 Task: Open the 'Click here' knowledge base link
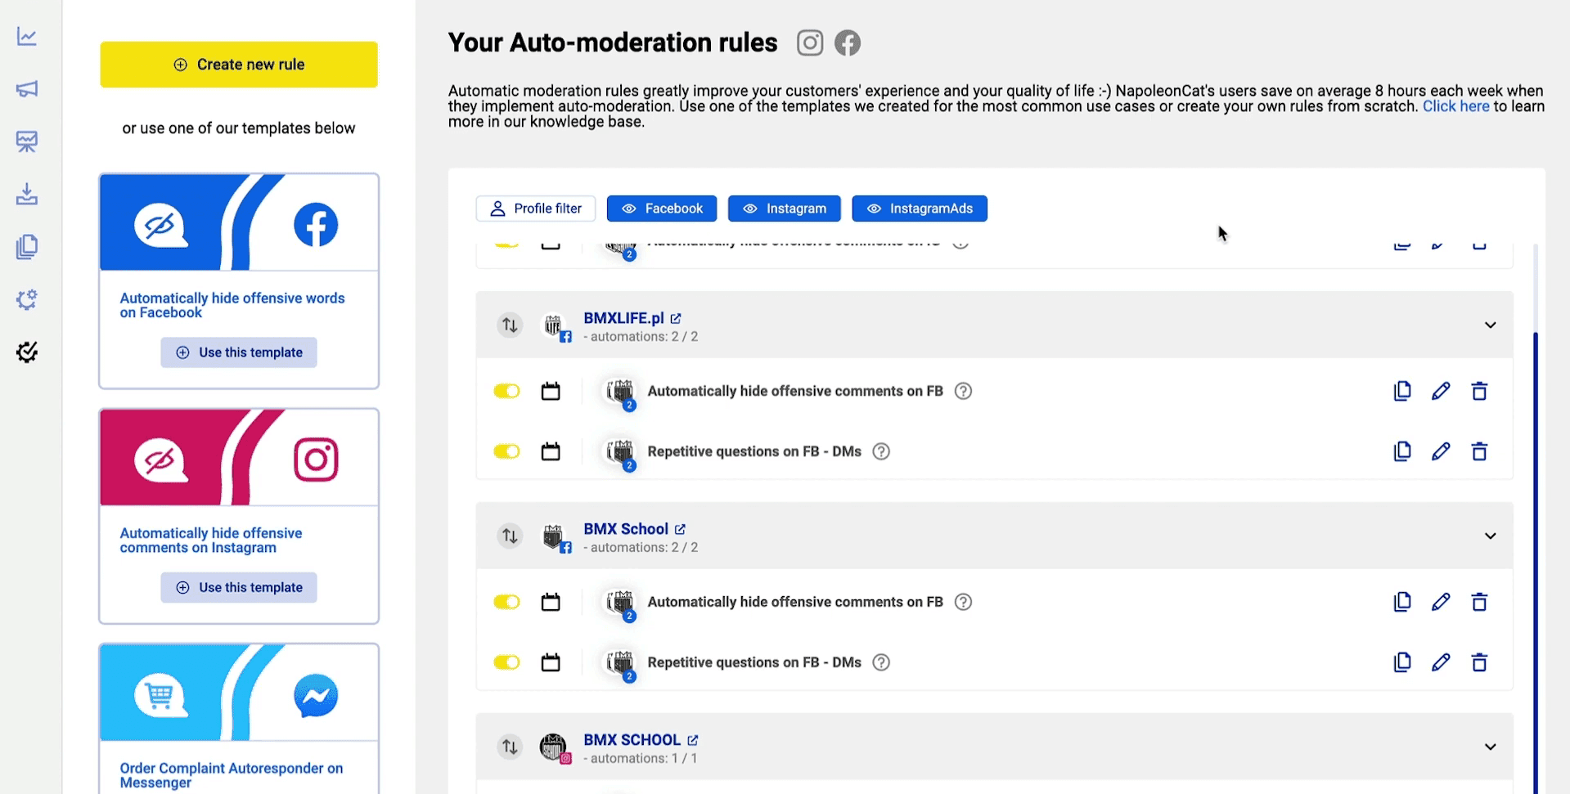click(x=1455, y=105)
